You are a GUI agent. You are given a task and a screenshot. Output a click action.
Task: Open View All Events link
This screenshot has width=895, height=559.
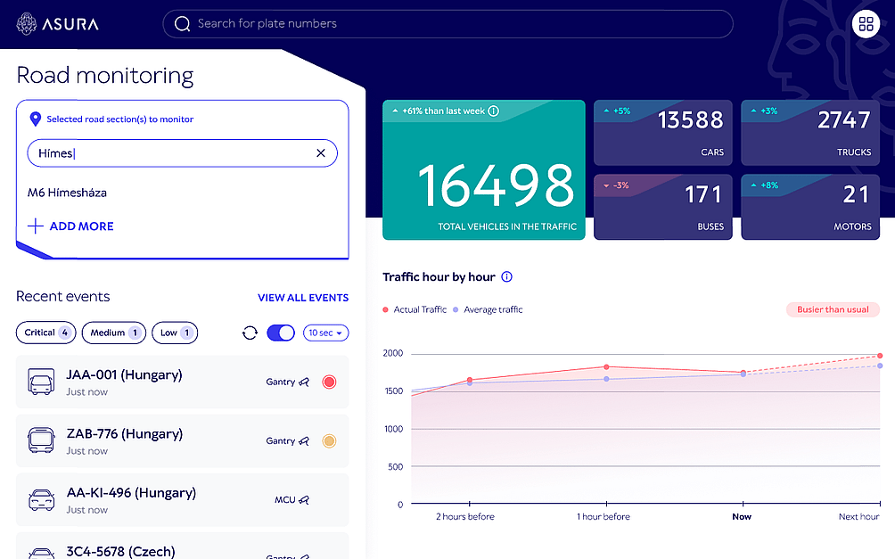coord(303,298)
